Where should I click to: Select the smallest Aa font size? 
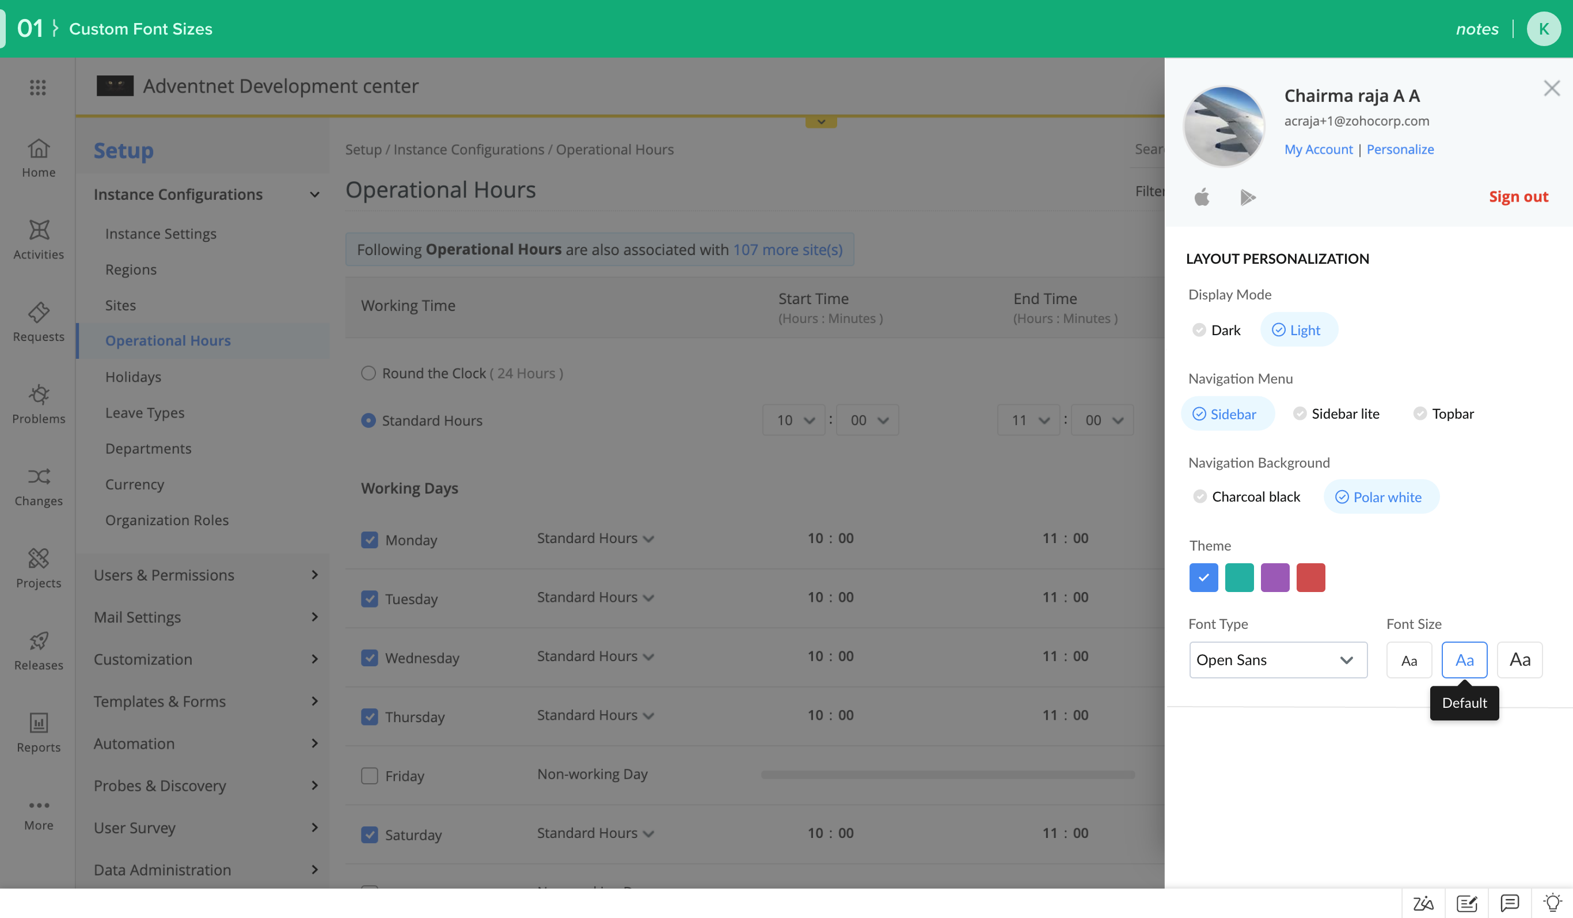[1409, 660]
